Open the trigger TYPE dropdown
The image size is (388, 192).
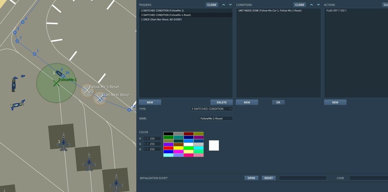211,109
